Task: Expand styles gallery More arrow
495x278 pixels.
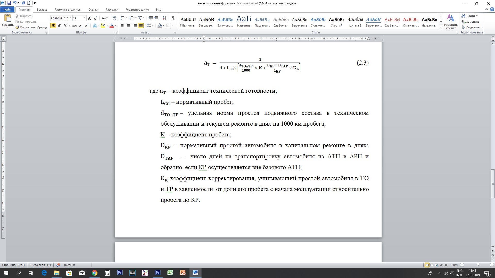Action: tap(441, 27)
